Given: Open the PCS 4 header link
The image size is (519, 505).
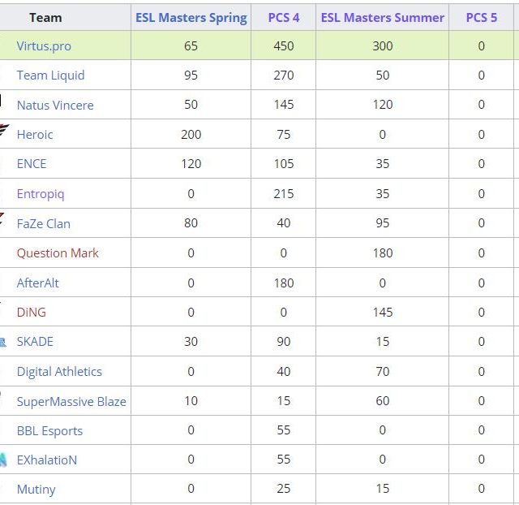Looking at the screenshot, I should [284, 17].
